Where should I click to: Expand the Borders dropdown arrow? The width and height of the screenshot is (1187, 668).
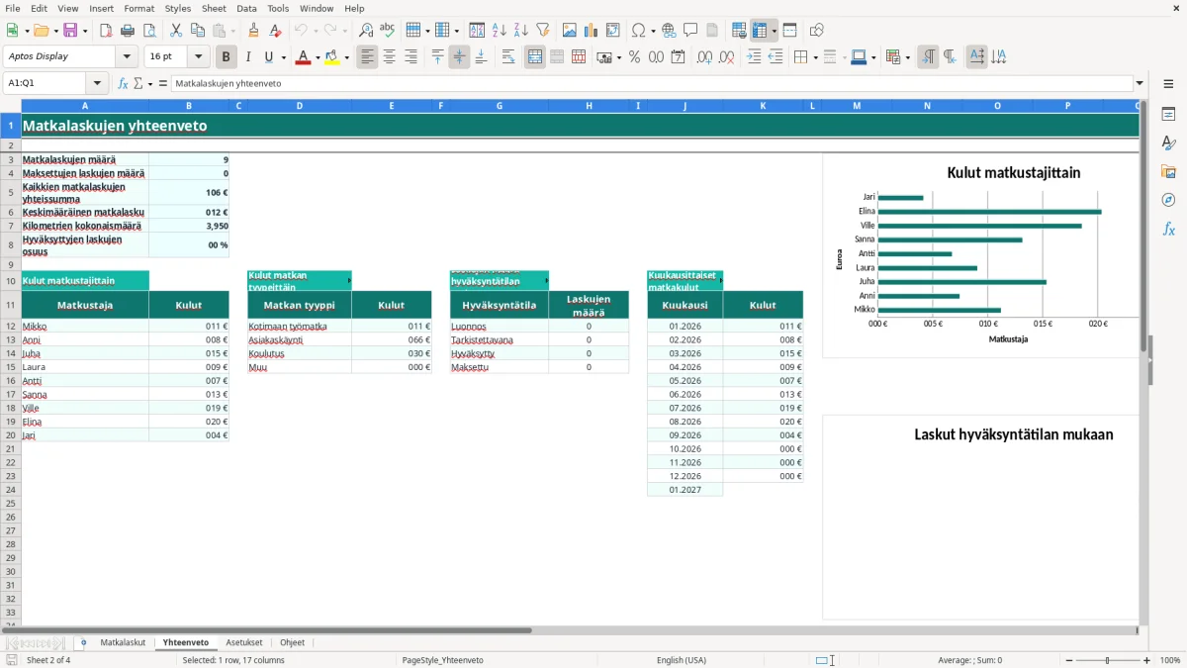tap(814, 58)
